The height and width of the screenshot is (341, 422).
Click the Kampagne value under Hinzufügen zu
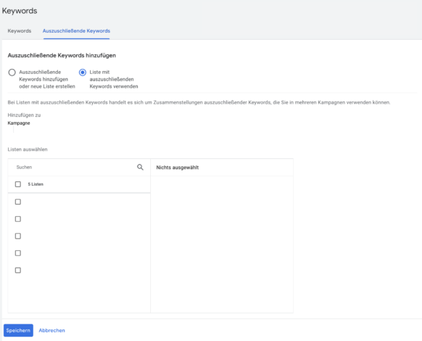(x=19, y=123)
